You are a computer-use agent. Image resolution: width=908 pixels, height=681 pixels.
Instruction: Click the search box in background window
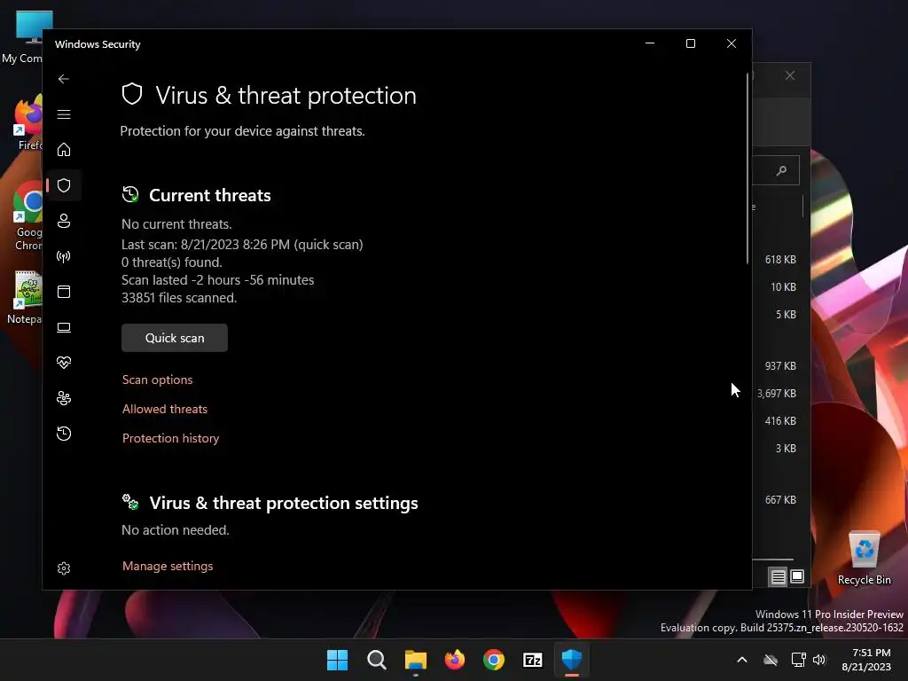[776, 170]
